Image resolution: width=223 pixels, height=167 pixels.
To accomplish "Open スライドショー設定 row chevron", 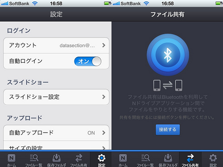I will 104,97.
